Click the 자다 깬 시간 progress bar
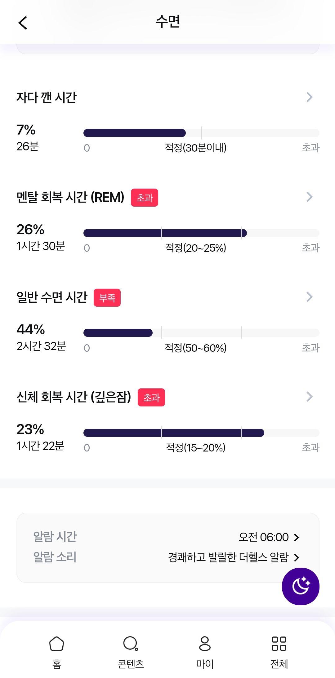Image resolution: width=335 pixels, height=678 pixels. 201,133
